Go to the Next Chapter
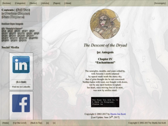 tap(13, 17)
